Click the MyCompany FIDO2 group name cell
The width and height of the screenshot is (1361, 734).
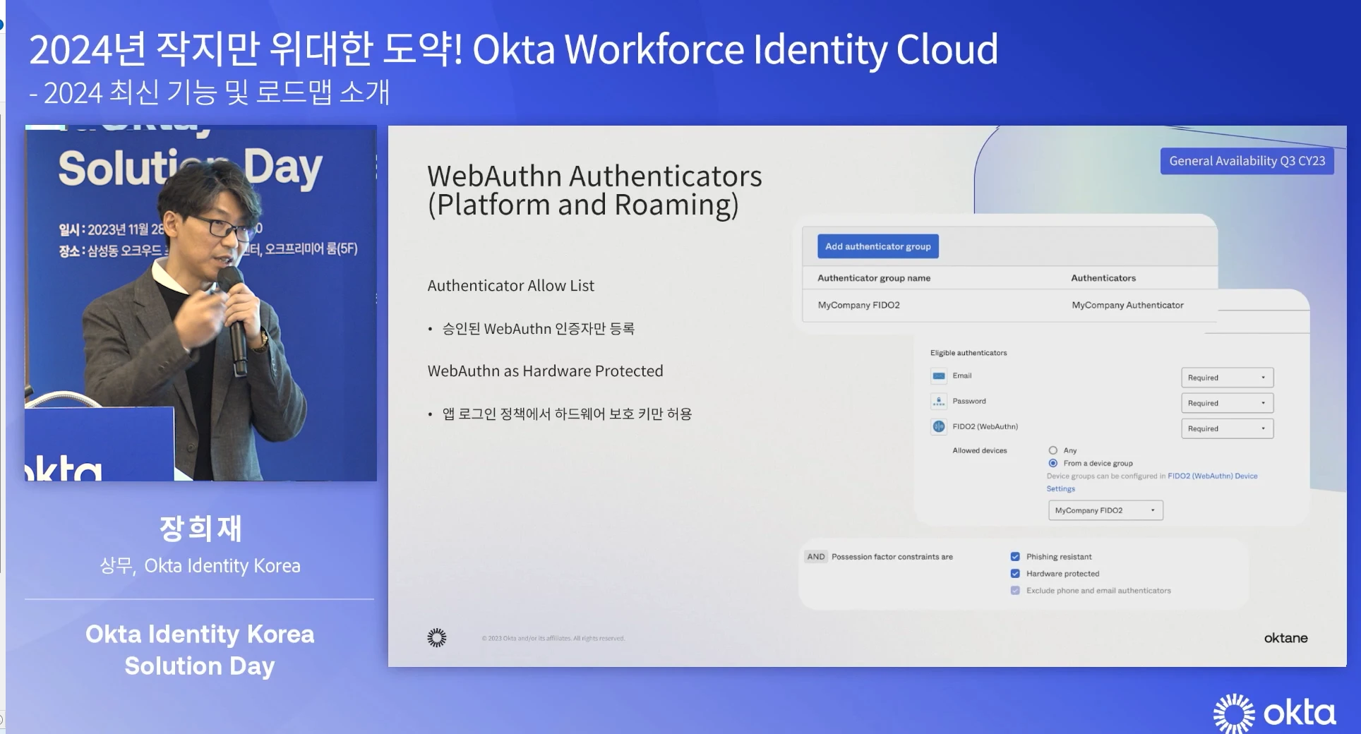pos(858,305)
